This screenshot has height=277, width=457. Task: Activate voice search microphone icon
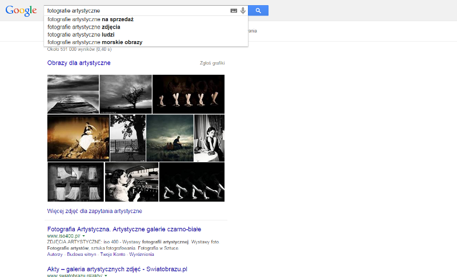(x=243, y=11)
